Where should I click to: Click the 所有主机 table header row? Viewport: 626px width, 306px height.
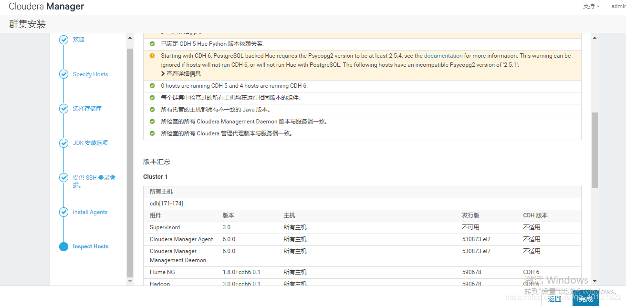tap(362, 192)
